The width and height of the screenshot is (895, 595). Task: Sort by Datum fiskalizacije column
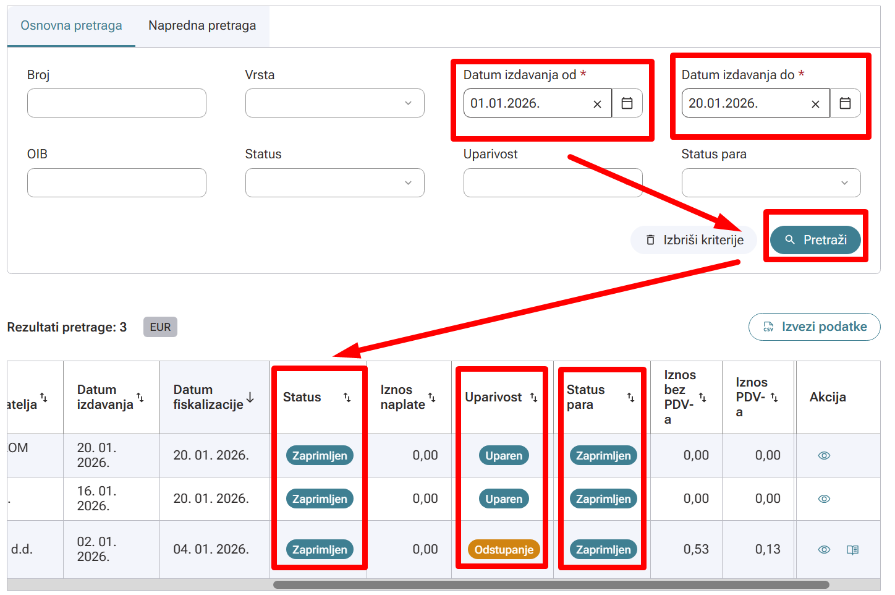coord(250,397)
